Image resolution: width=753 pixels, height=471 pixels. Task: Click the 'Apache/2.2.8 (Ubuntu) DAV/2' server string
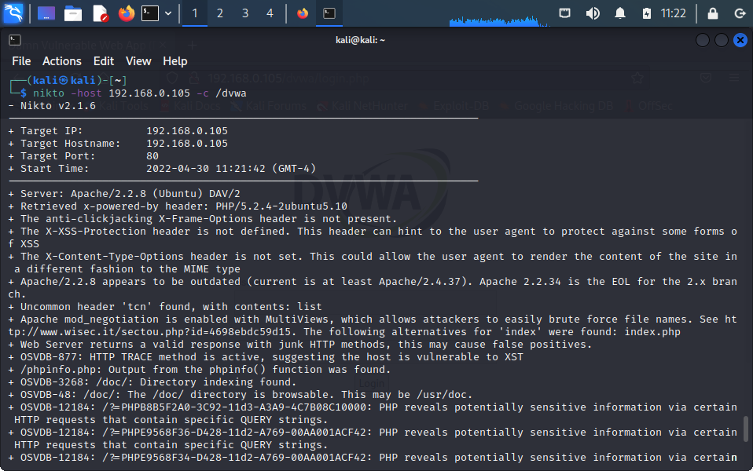(156, 194)
